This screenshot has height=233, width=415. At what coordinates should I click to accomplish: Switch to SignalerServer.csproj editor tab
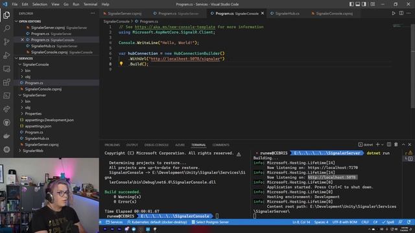point(124,13)
